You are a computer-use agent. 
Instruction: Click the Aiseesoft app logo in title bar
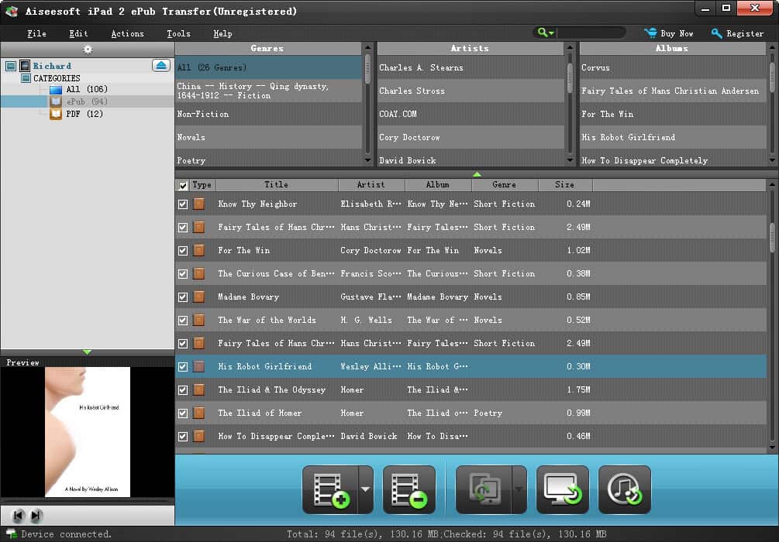[x=12, y=11]
